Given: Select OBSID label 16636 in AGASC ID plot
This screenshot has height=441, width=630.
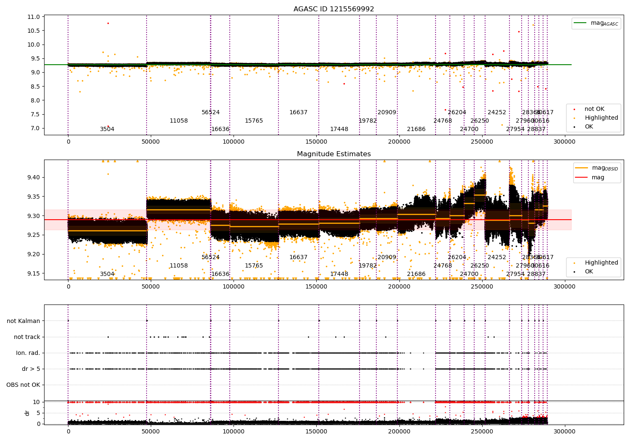Looking at the screenshot, I should [x=220, y=129].
